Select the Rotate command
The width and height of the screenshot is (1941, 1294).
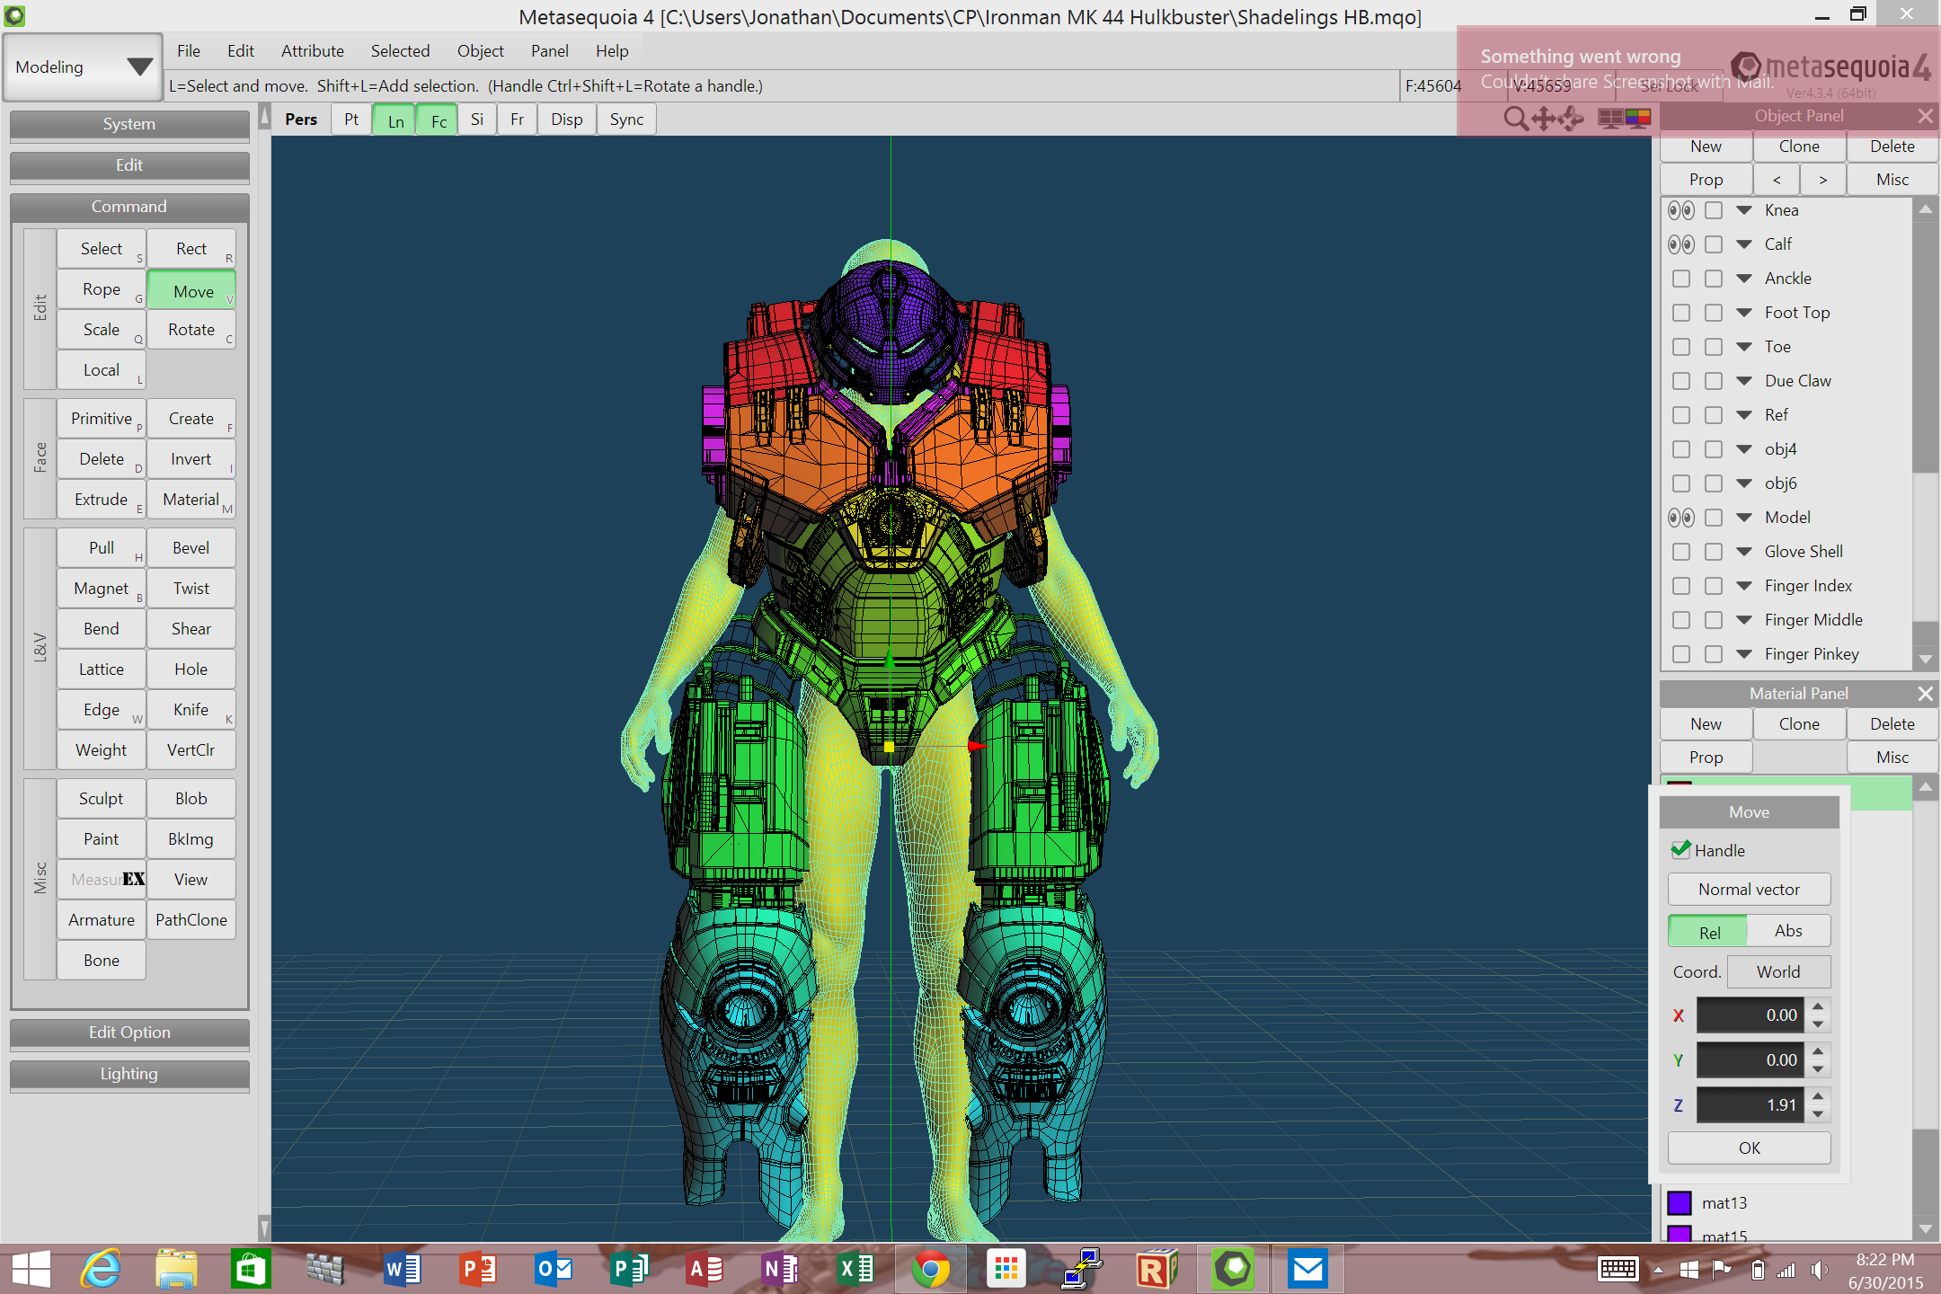(191, 330)
